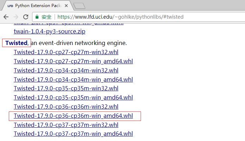Close the Python Extension Packages tab
The image size is (245, 141).
tap(66, 6)
